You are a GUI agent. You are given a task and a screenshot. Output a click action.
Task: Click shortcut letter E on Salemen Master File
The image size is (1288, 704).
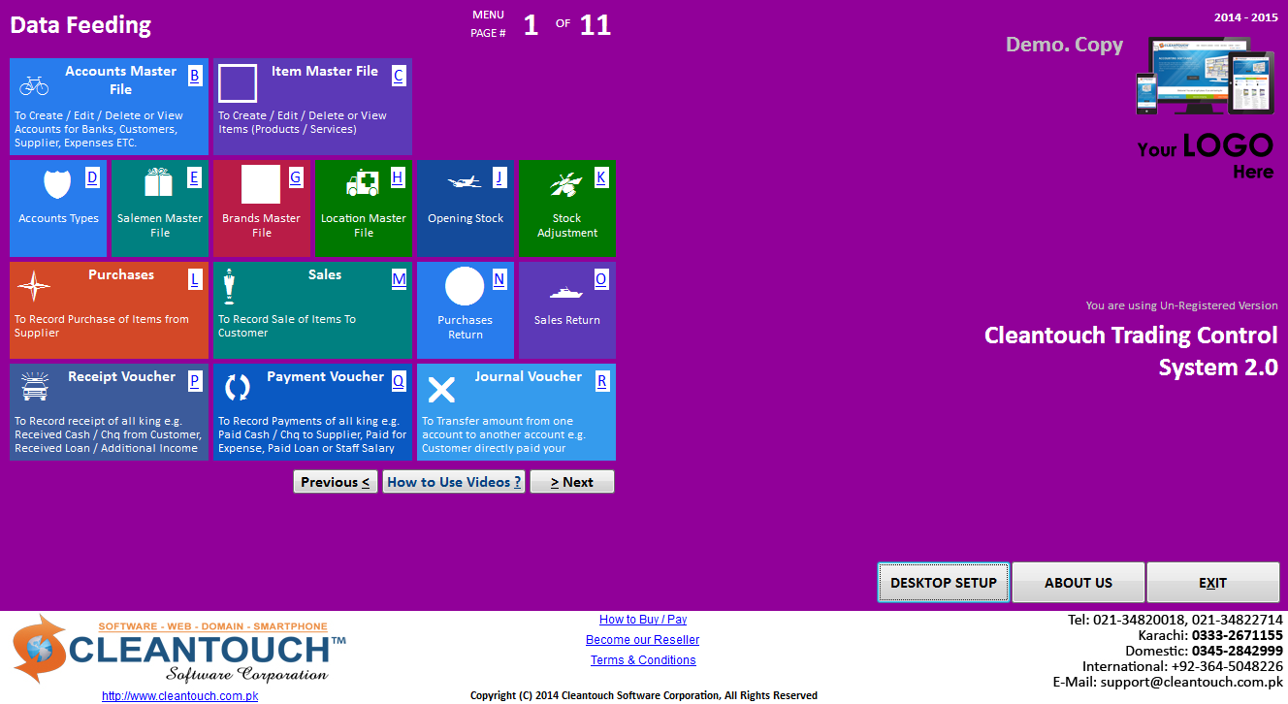coord(194,177)
